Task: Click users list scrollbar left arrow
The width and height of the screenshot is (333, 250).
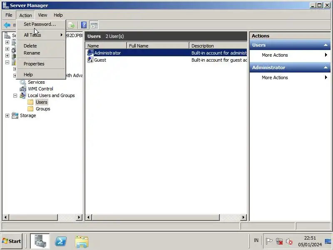Action: pyautogui.click(x=89, y=217)
